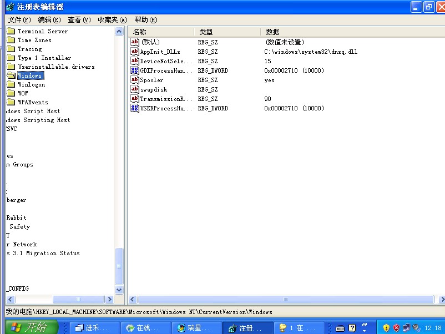Click the swapdisk value name
The height and width of the screenshot is (334, 445).
coord(154,89)
